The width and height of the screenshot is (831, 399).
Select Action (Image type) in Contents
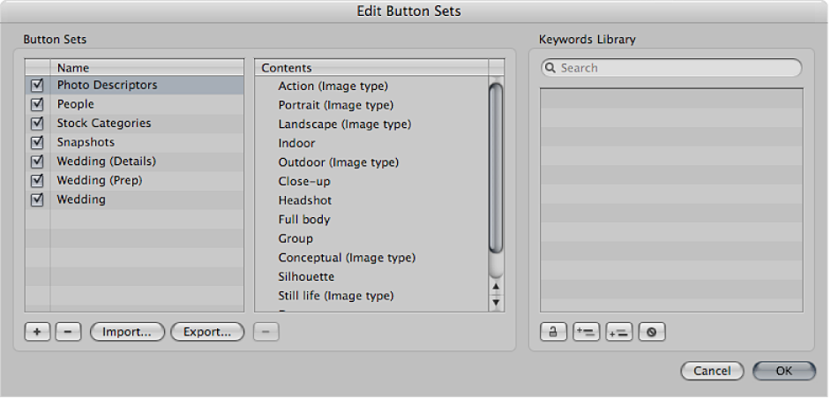[x=333, y=86]
